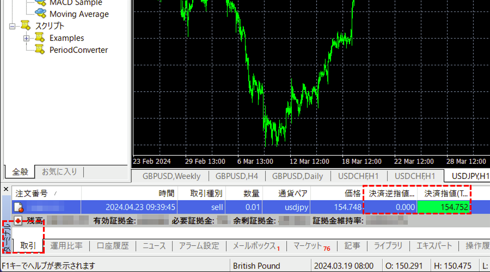Screen dimensions: 490x272
Task: Open the マーケット tab
Action: [x=311, y=246]
